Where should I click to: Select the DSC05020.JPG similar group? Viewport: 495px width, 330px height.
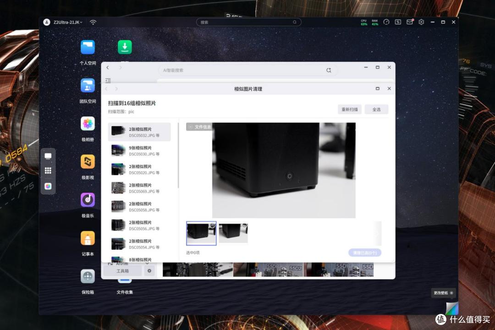pyautogui.click(x=139, y=169)
